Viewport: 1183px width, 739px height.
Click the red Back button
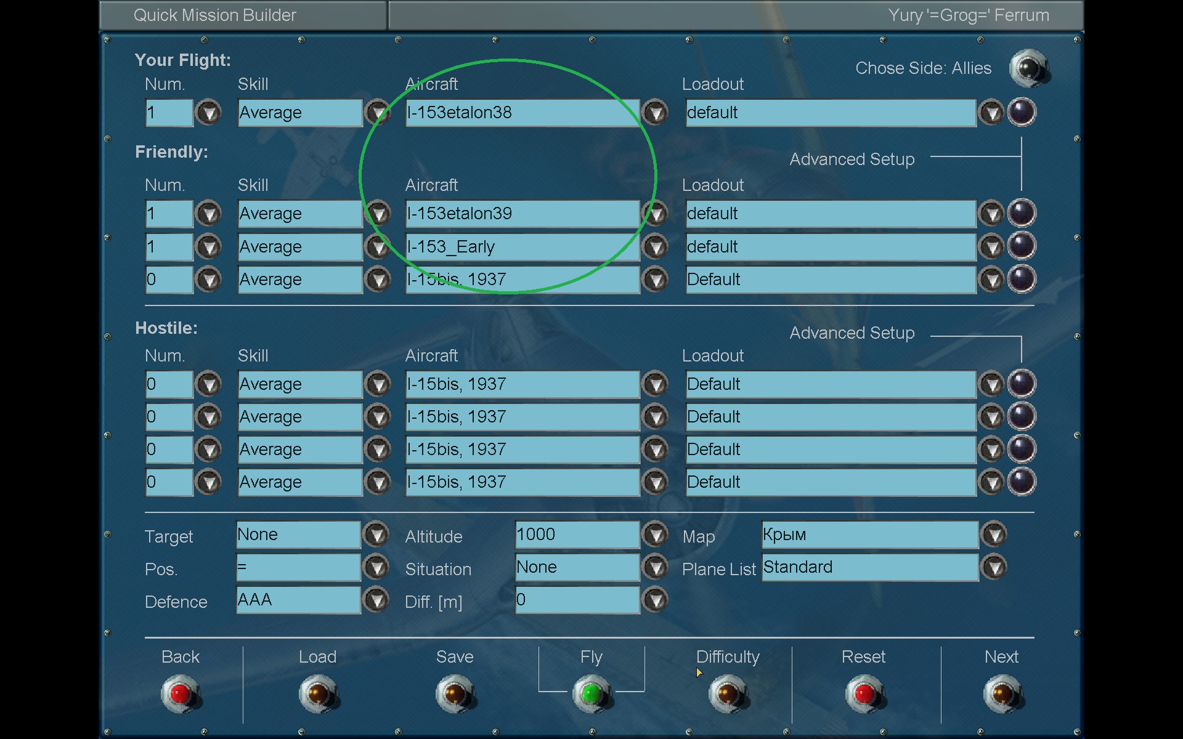click(x=180, y=694)
